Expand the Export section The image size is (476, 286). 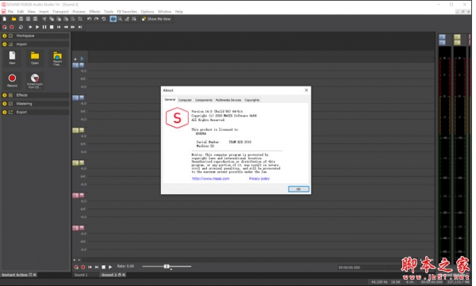pos(5,112)
